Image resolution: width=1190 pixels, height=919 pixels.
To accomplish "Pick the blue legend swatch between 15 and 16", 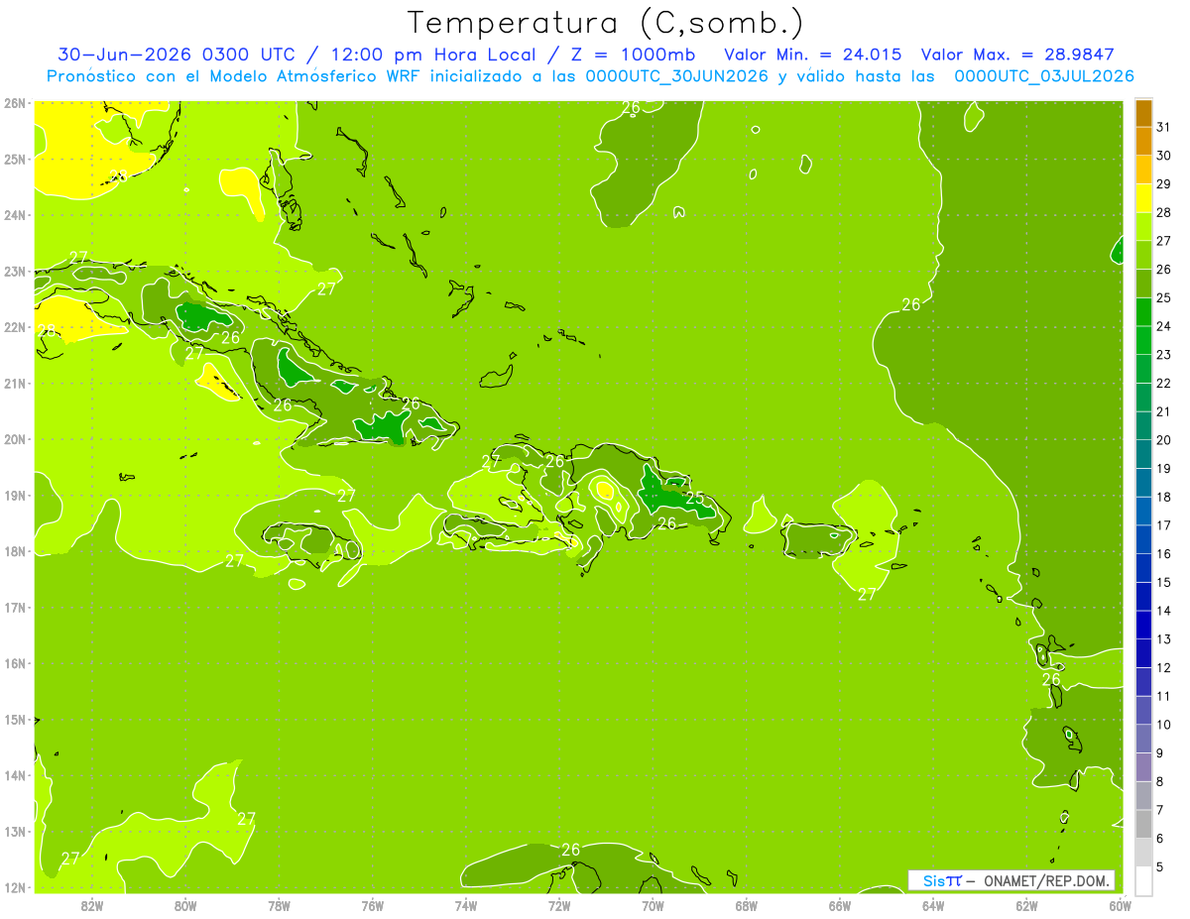I will click(x=1143, y=568).
